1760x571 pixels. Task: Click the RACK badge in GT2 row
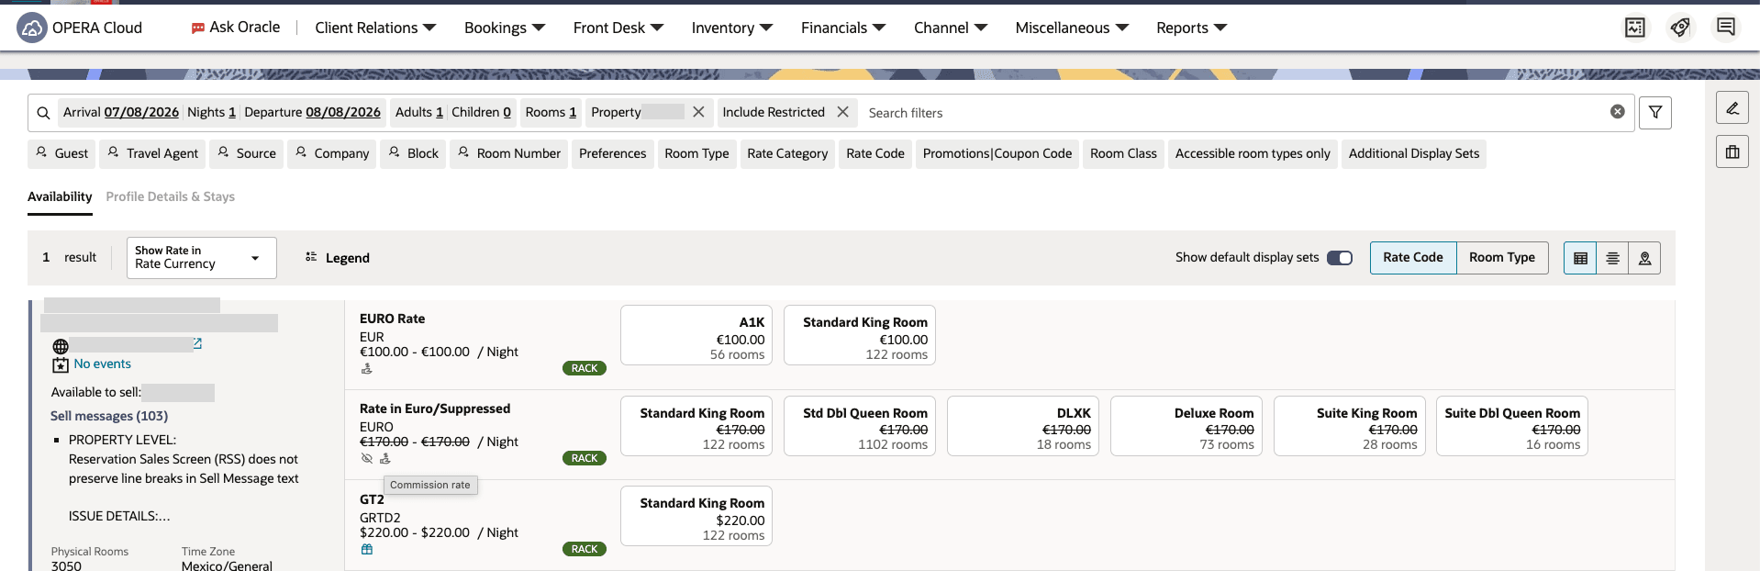pos(585,549)
